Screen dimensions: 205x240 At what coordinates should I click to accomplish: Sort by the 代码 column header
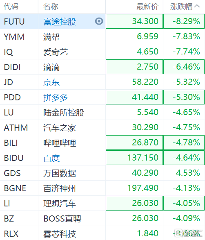tap(11, 7)
